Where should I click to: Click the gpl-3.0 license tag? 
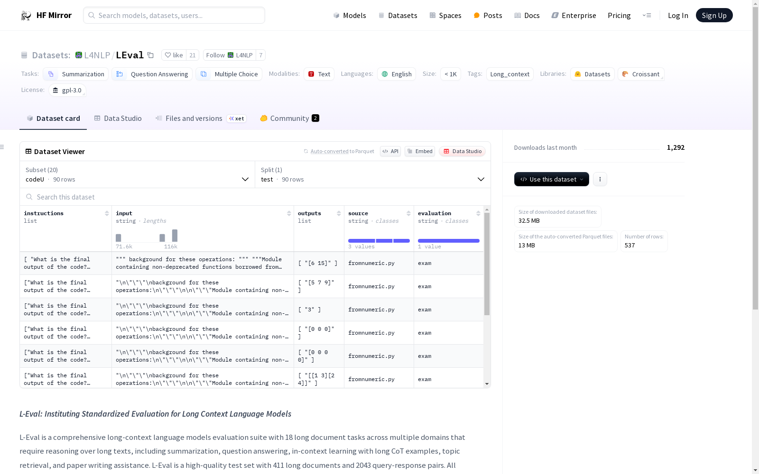(67, 90)
